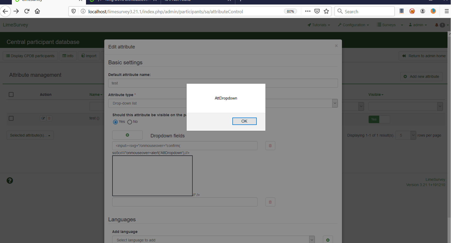Viewport: 451px width, 243px height.
Task: Open the Configuration menu
Action: [x=354, y=25]
